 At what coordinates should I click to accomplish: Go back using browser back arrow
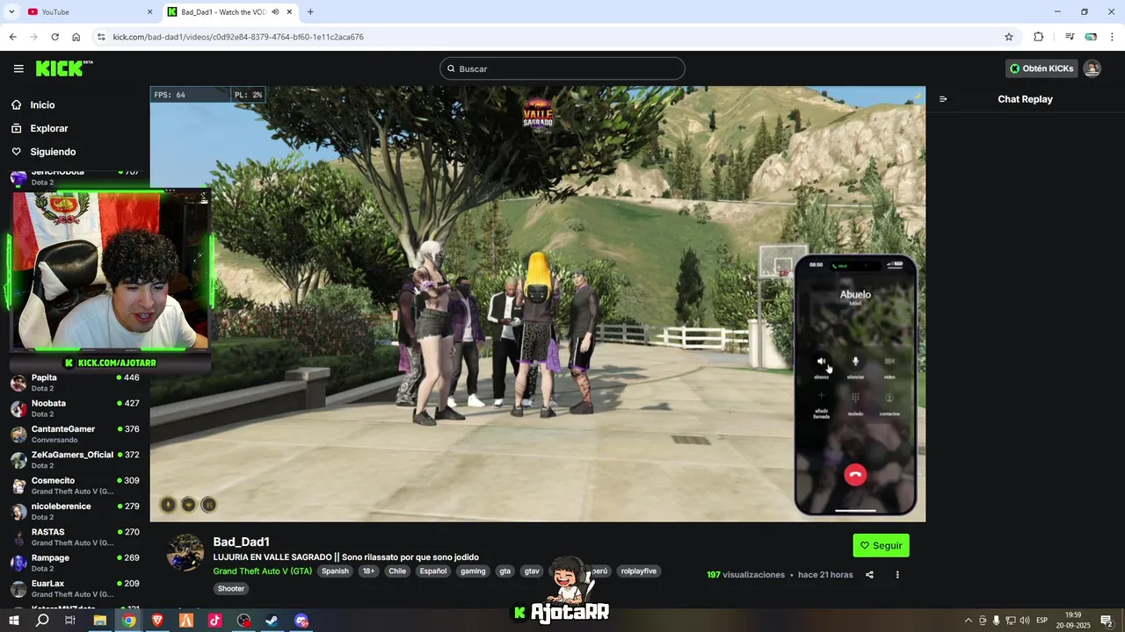[12, 37]
